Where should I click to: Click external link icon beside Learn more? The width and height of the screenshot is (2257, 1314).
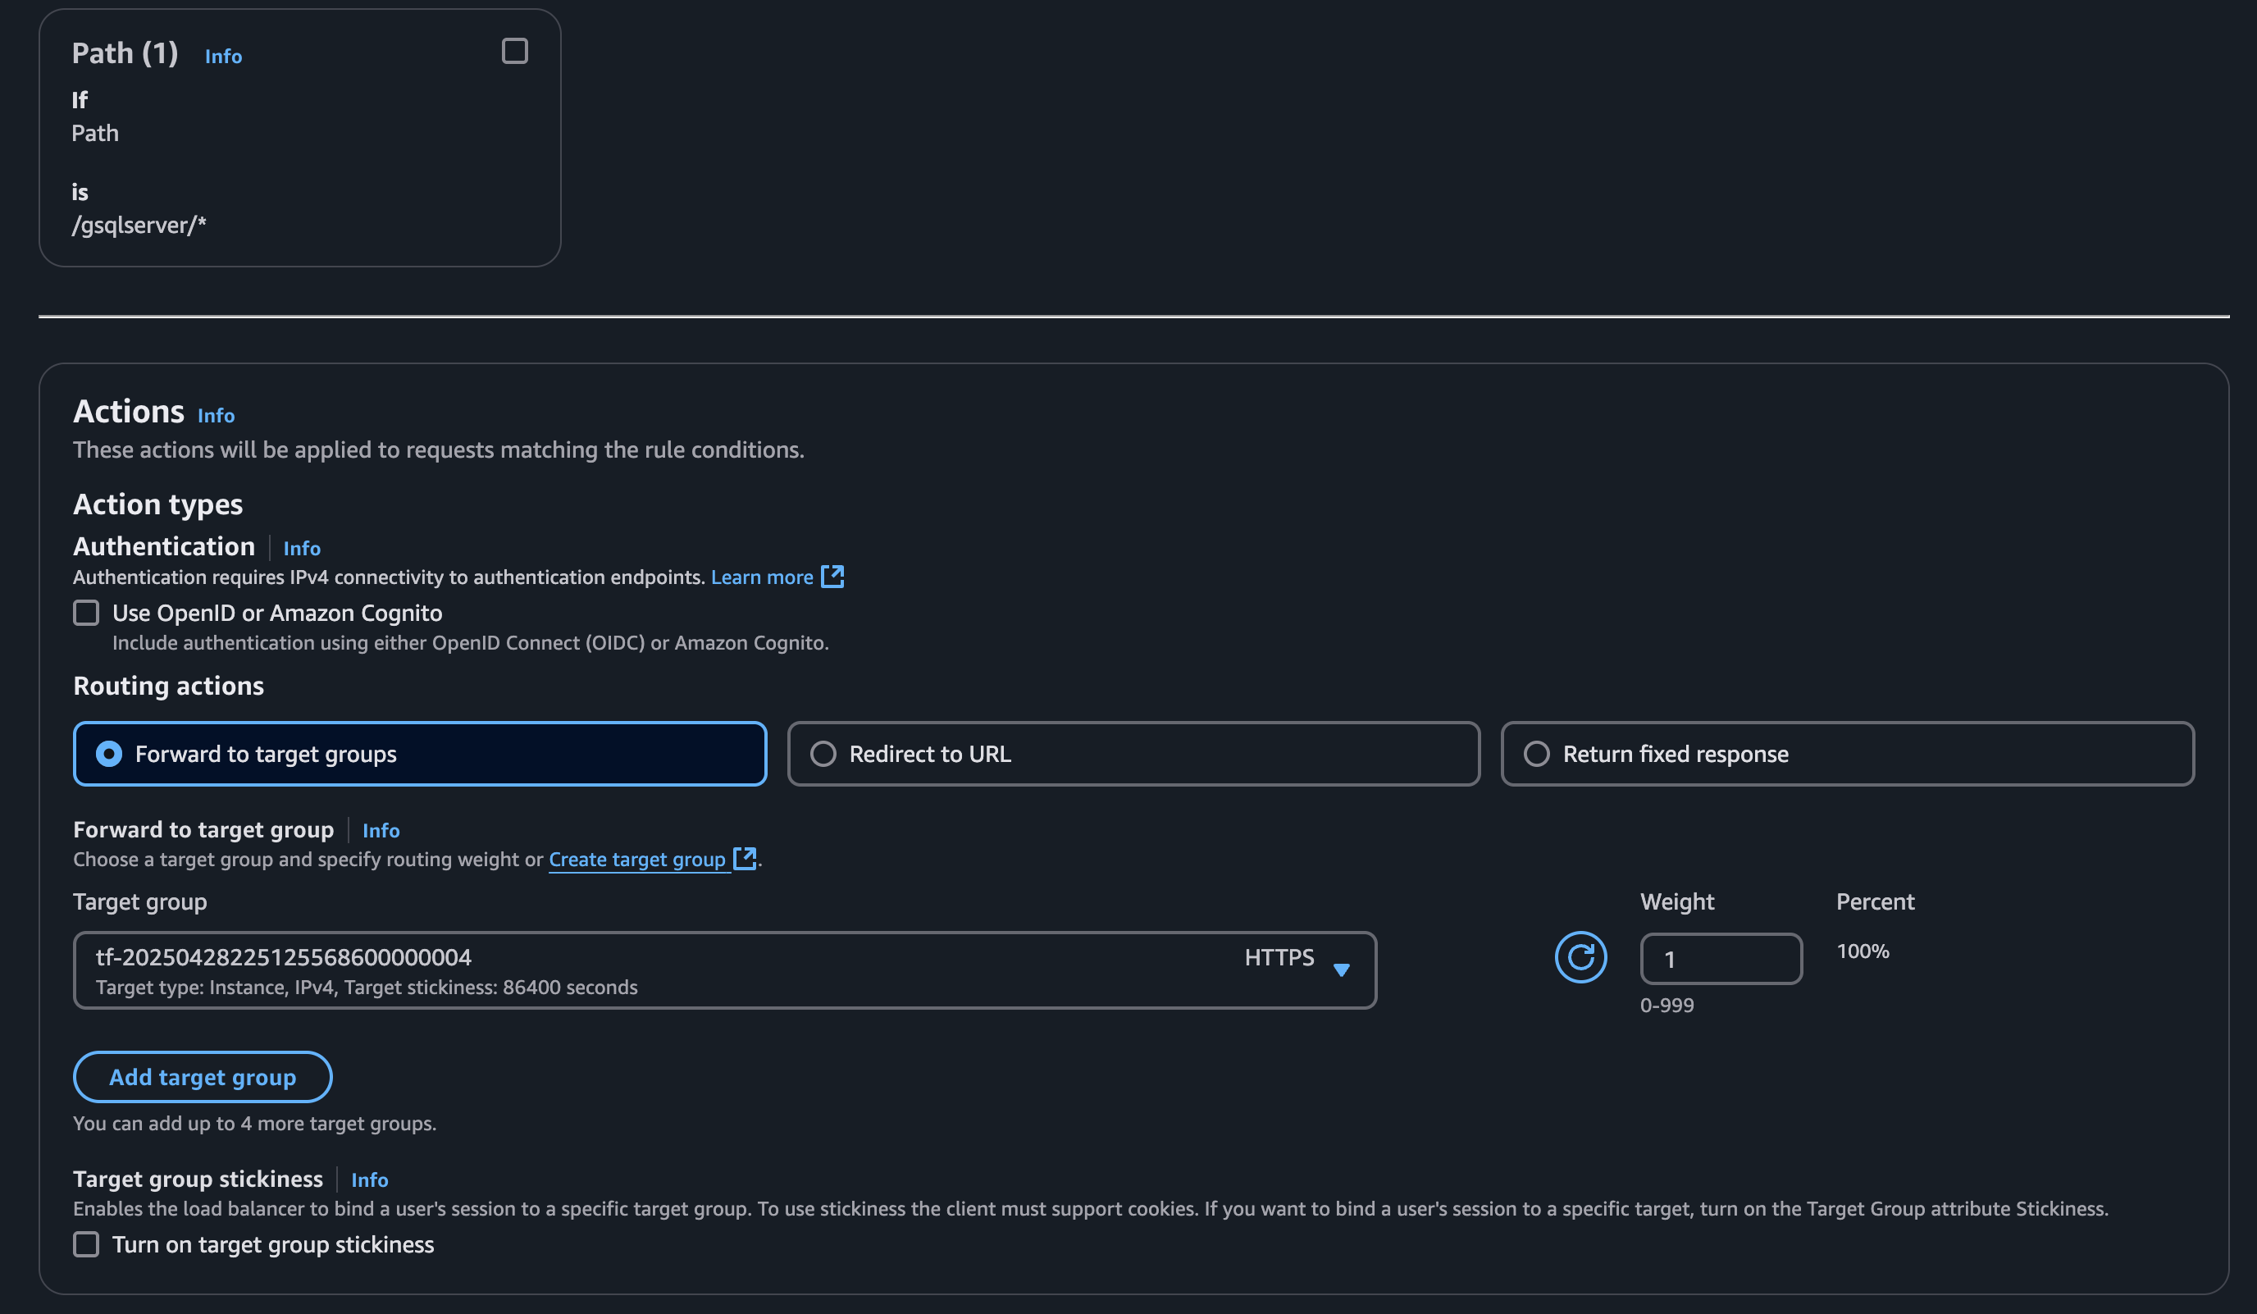(832, 577)
